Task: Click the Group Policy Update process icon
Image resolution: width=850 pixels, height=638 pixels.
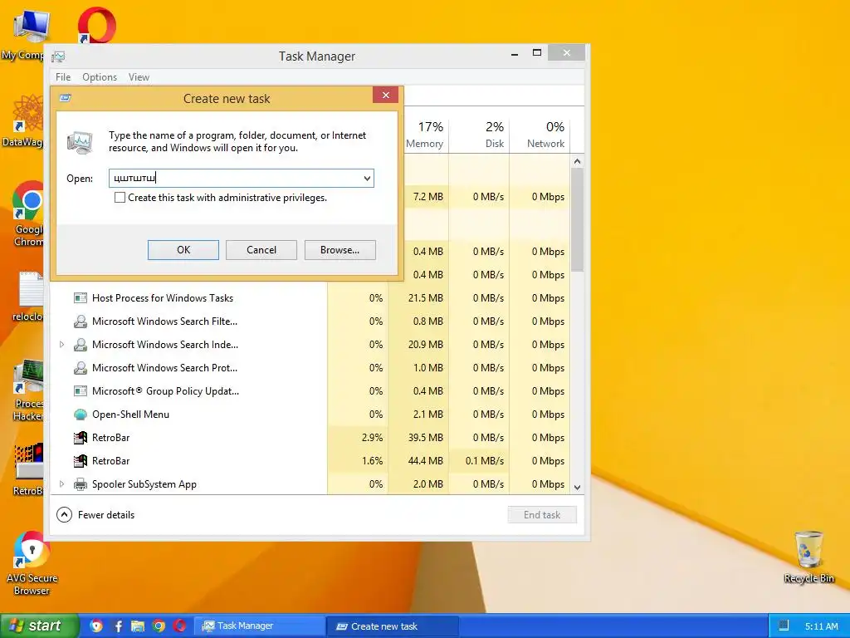Action: 81,391
